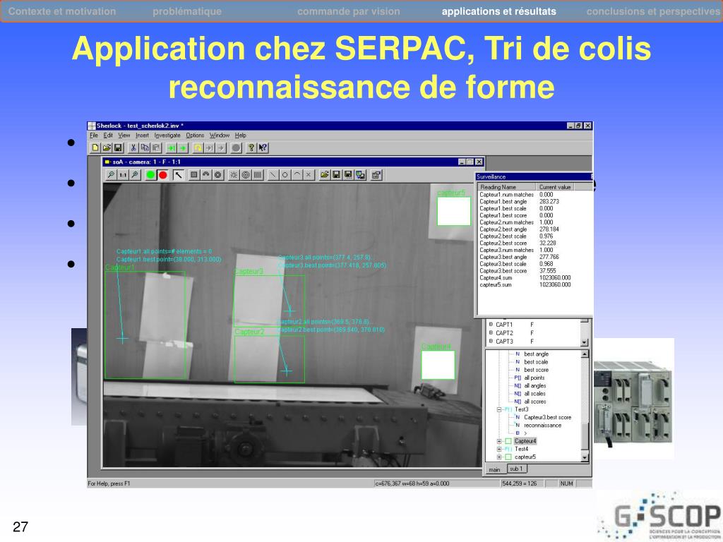This screenshot has width=723, height=542.
Task: Click the Capteur4 white ROI box in image
Action: (x=438, y=365)
